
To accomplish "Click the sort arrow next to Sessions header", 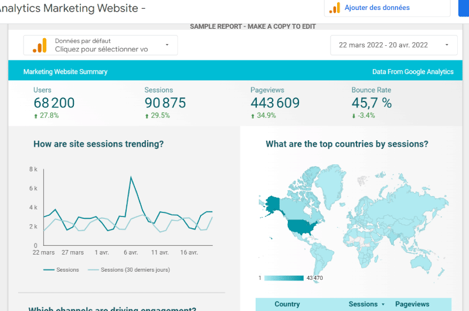I will pos(383,305).
